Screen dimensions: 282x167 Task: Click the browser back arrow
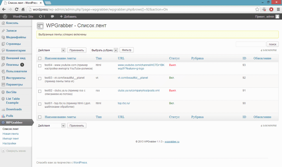pos(4,9)
